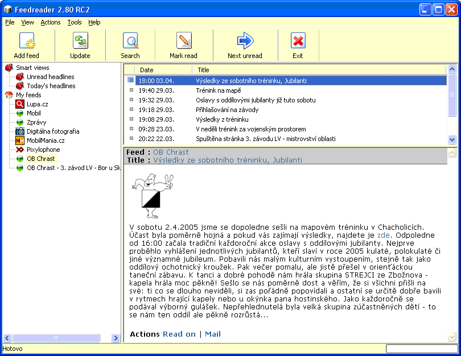
Task: Click read marker for Výsledky z tréninku
Action: [x=131, y=119]
